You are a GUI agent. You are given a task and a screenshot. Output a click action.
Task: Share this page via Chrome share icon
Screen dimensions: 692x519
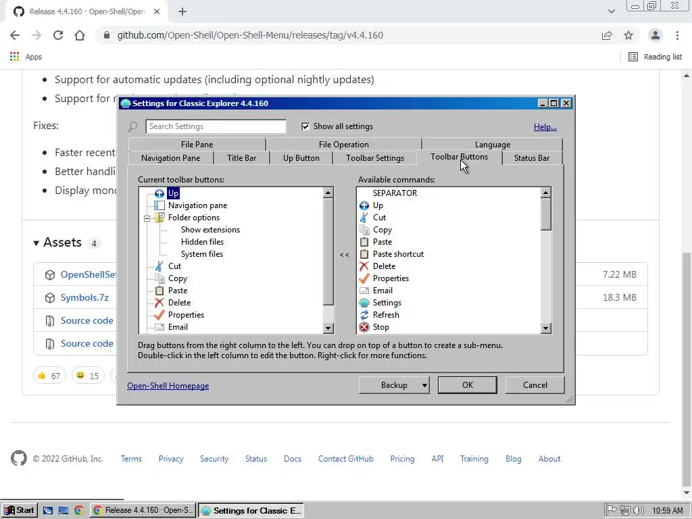[x=607, y=35]
